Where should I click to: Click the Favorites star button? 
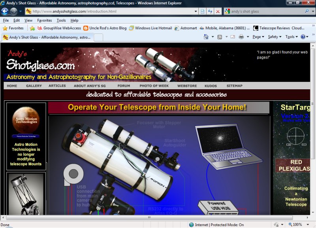pos(13,28)
